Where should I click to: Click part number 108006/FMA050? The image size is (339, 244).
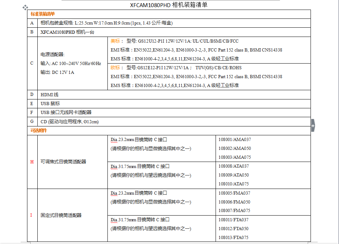pyautogui.click(x=234, y=202)
